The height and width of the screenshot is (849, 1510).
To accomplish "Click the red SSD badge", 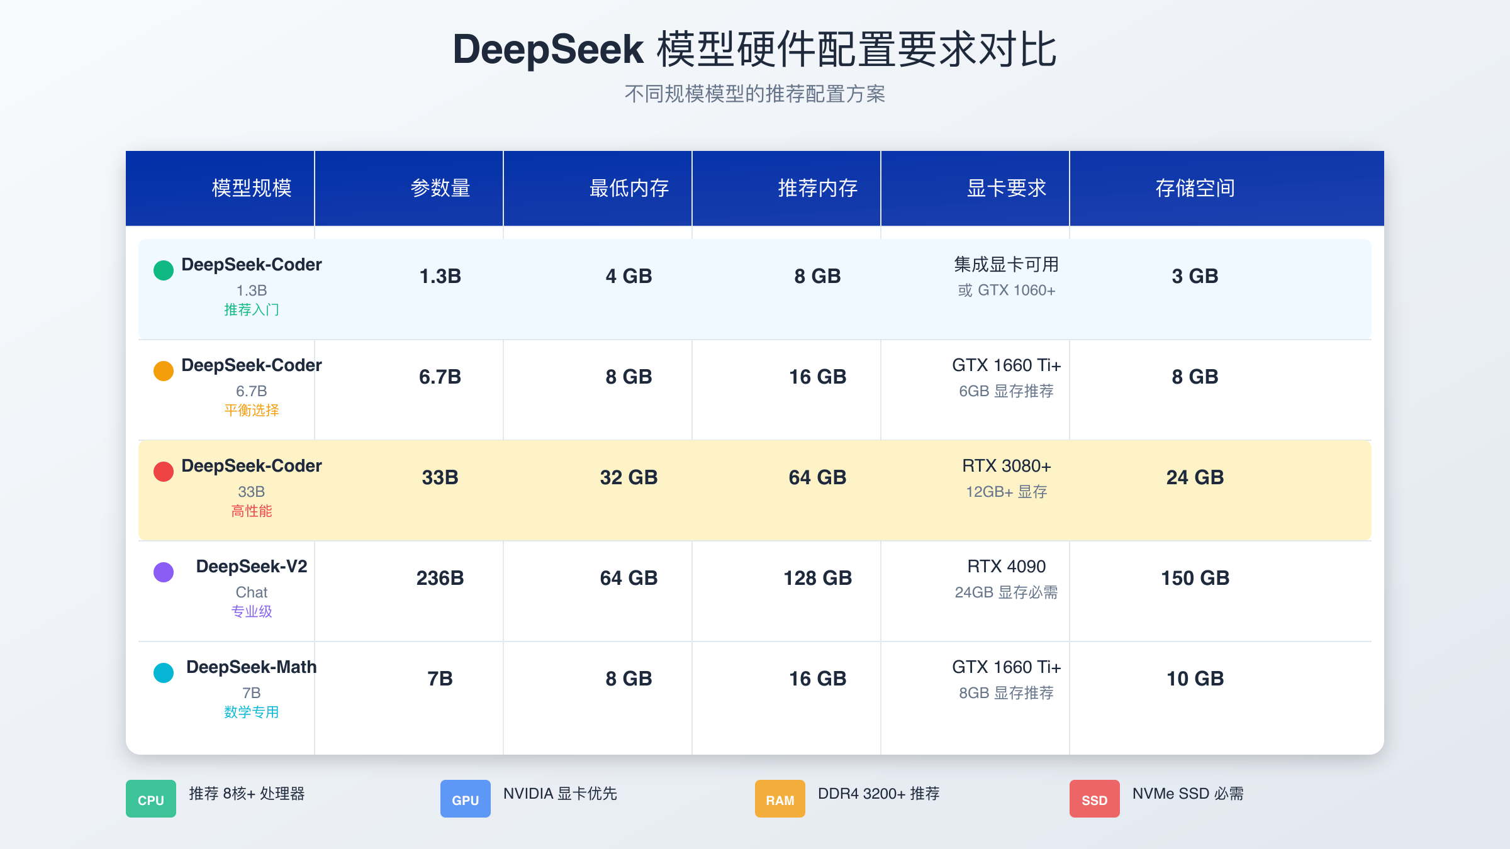I will (1095, 799).
